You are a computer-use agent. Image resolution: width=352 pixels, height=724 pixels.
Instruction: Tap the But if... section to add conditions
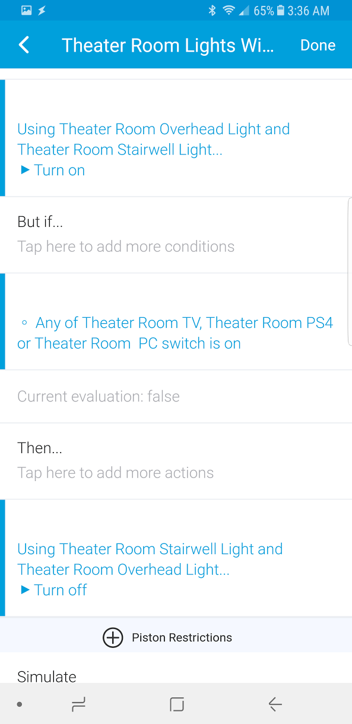[x=176, y=235]
